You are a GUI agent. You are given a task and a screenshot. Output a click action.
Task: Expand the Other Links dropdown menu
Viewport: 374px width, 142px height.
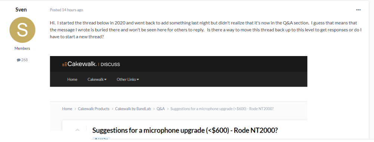[x=128, y=79]
